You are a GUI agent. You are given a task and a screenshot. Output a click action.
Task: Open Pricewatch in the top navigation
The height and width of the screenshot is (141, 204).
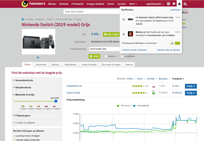(x=78, y=4)
